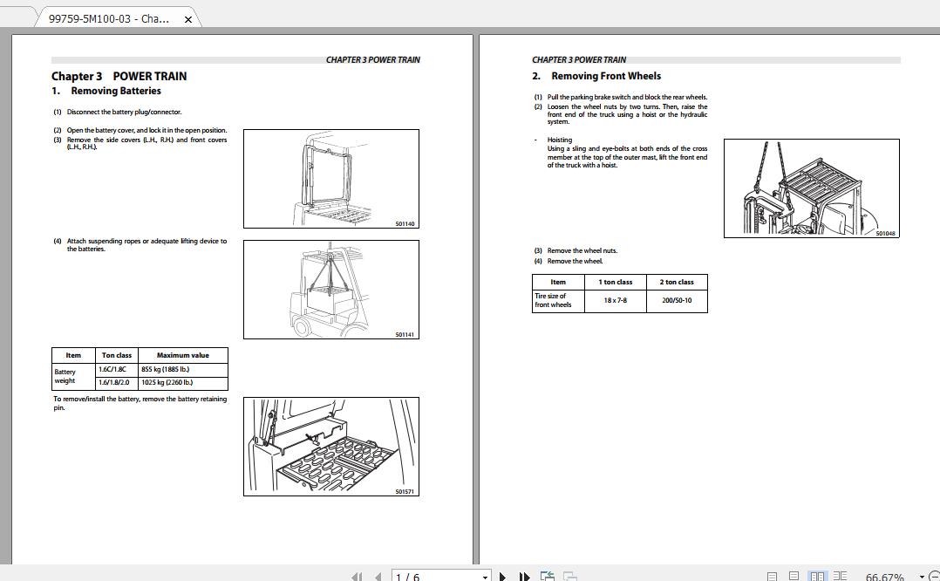Click the tire size table for front wheels
The width and height of the screenshot is (940, 581).
pyautogui.click(x=620, y=294)
